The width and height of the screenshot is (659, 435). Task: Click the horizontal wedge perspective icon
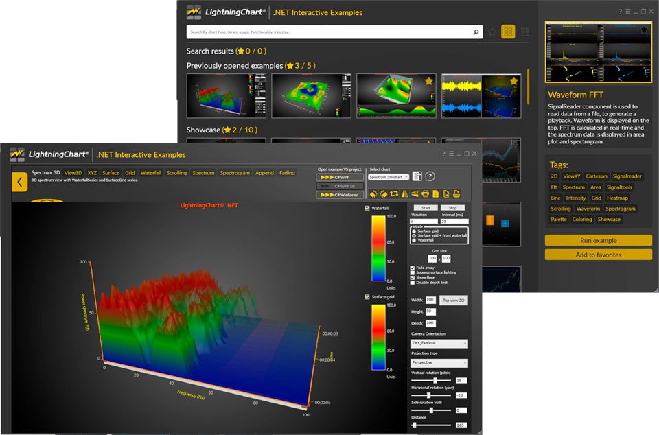coord(415,193)
